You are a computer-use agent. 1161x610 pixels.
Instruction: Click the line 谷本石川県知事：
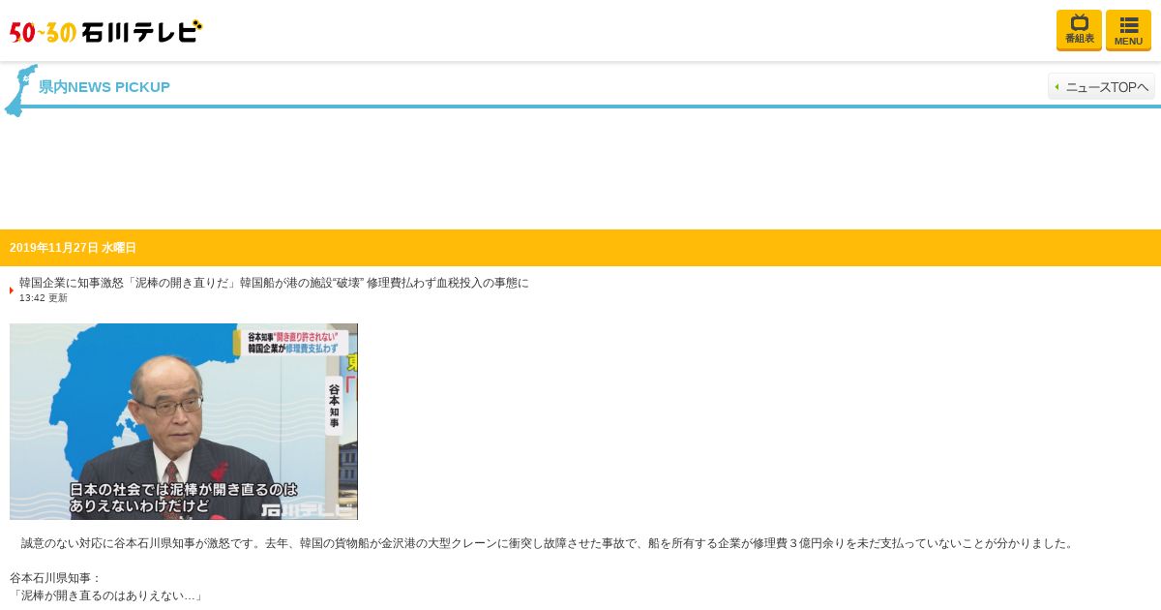[56, 578]
